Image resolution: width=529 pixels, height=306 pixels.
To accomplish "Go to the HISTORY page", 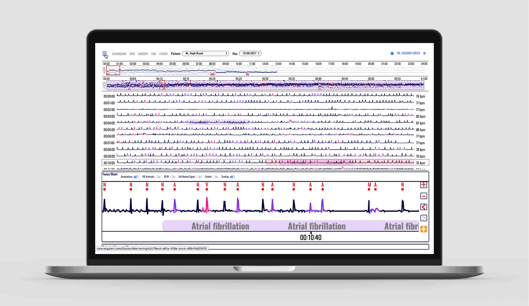I will 143,54.
